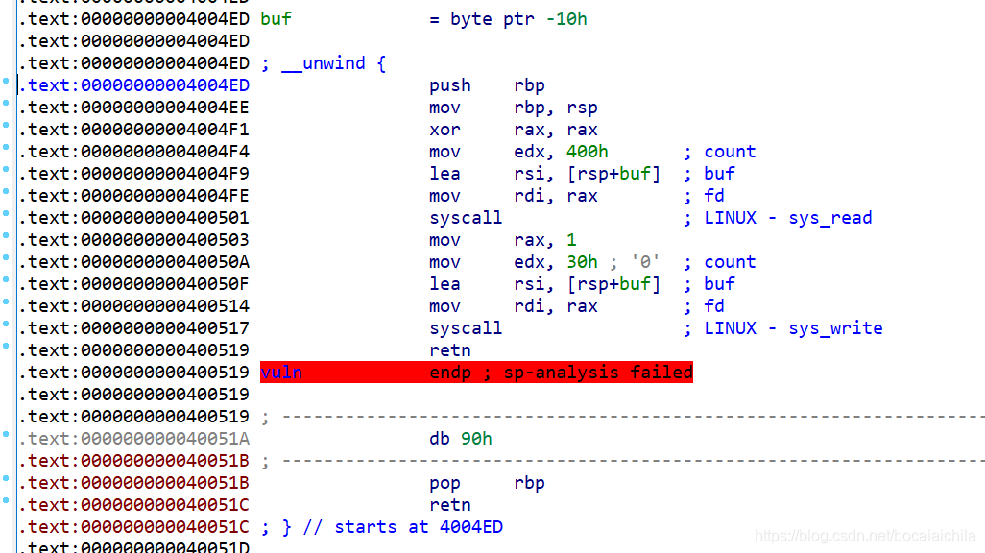
Task: Select address .text:00000000004004ED on push line
Action: [x=133, y=85]
